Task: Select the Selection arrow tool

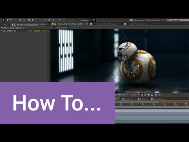Action: pyautogui.click(x=4, y=20)
